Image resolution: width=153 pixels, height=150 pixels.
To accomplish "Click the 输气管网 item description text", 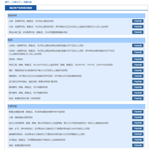I will pyautogui.click(x=28, y=93).
